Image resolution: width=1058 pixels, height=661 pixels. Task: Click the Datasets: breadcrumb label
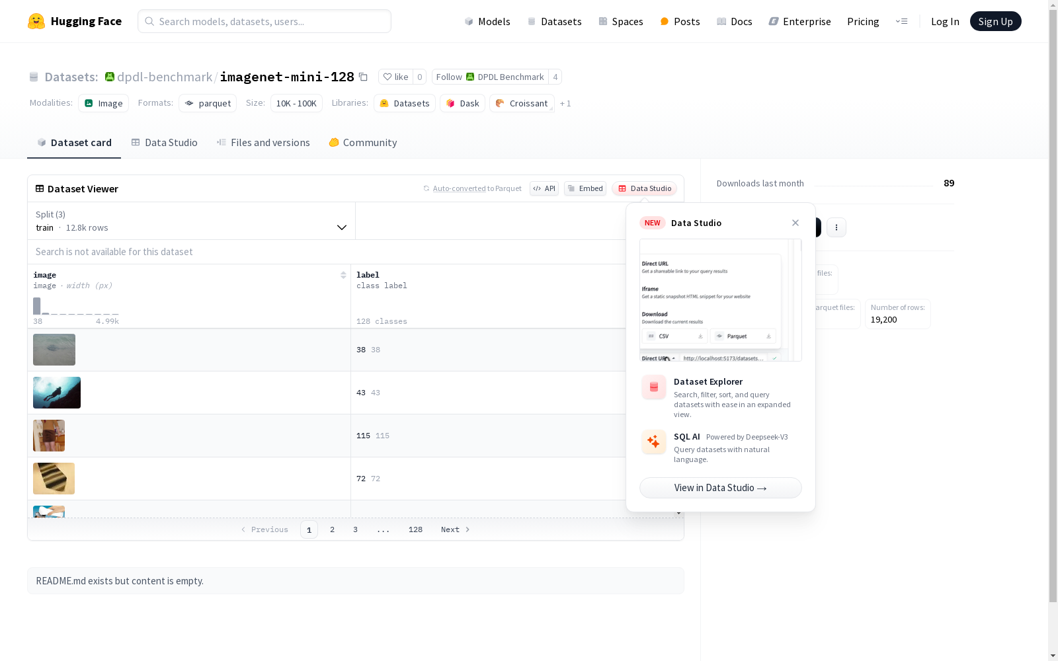(71, 77)
